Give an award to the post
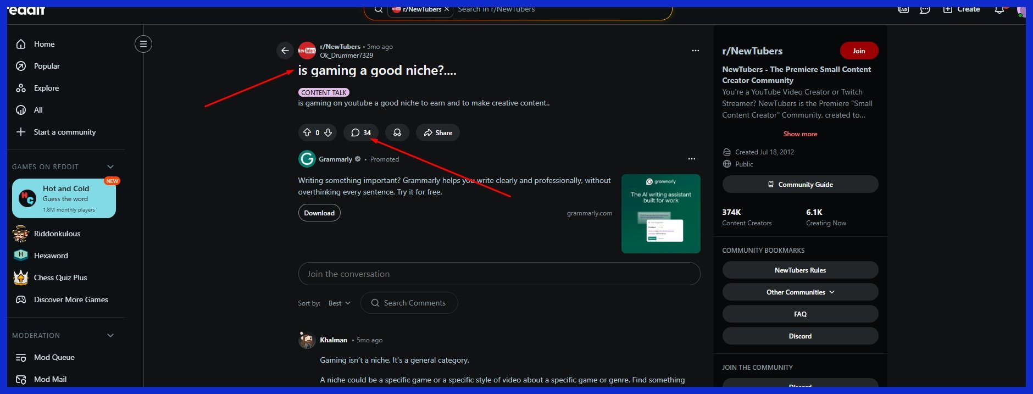The width and height of the screenshot is (1033, 394). point(397,132)
